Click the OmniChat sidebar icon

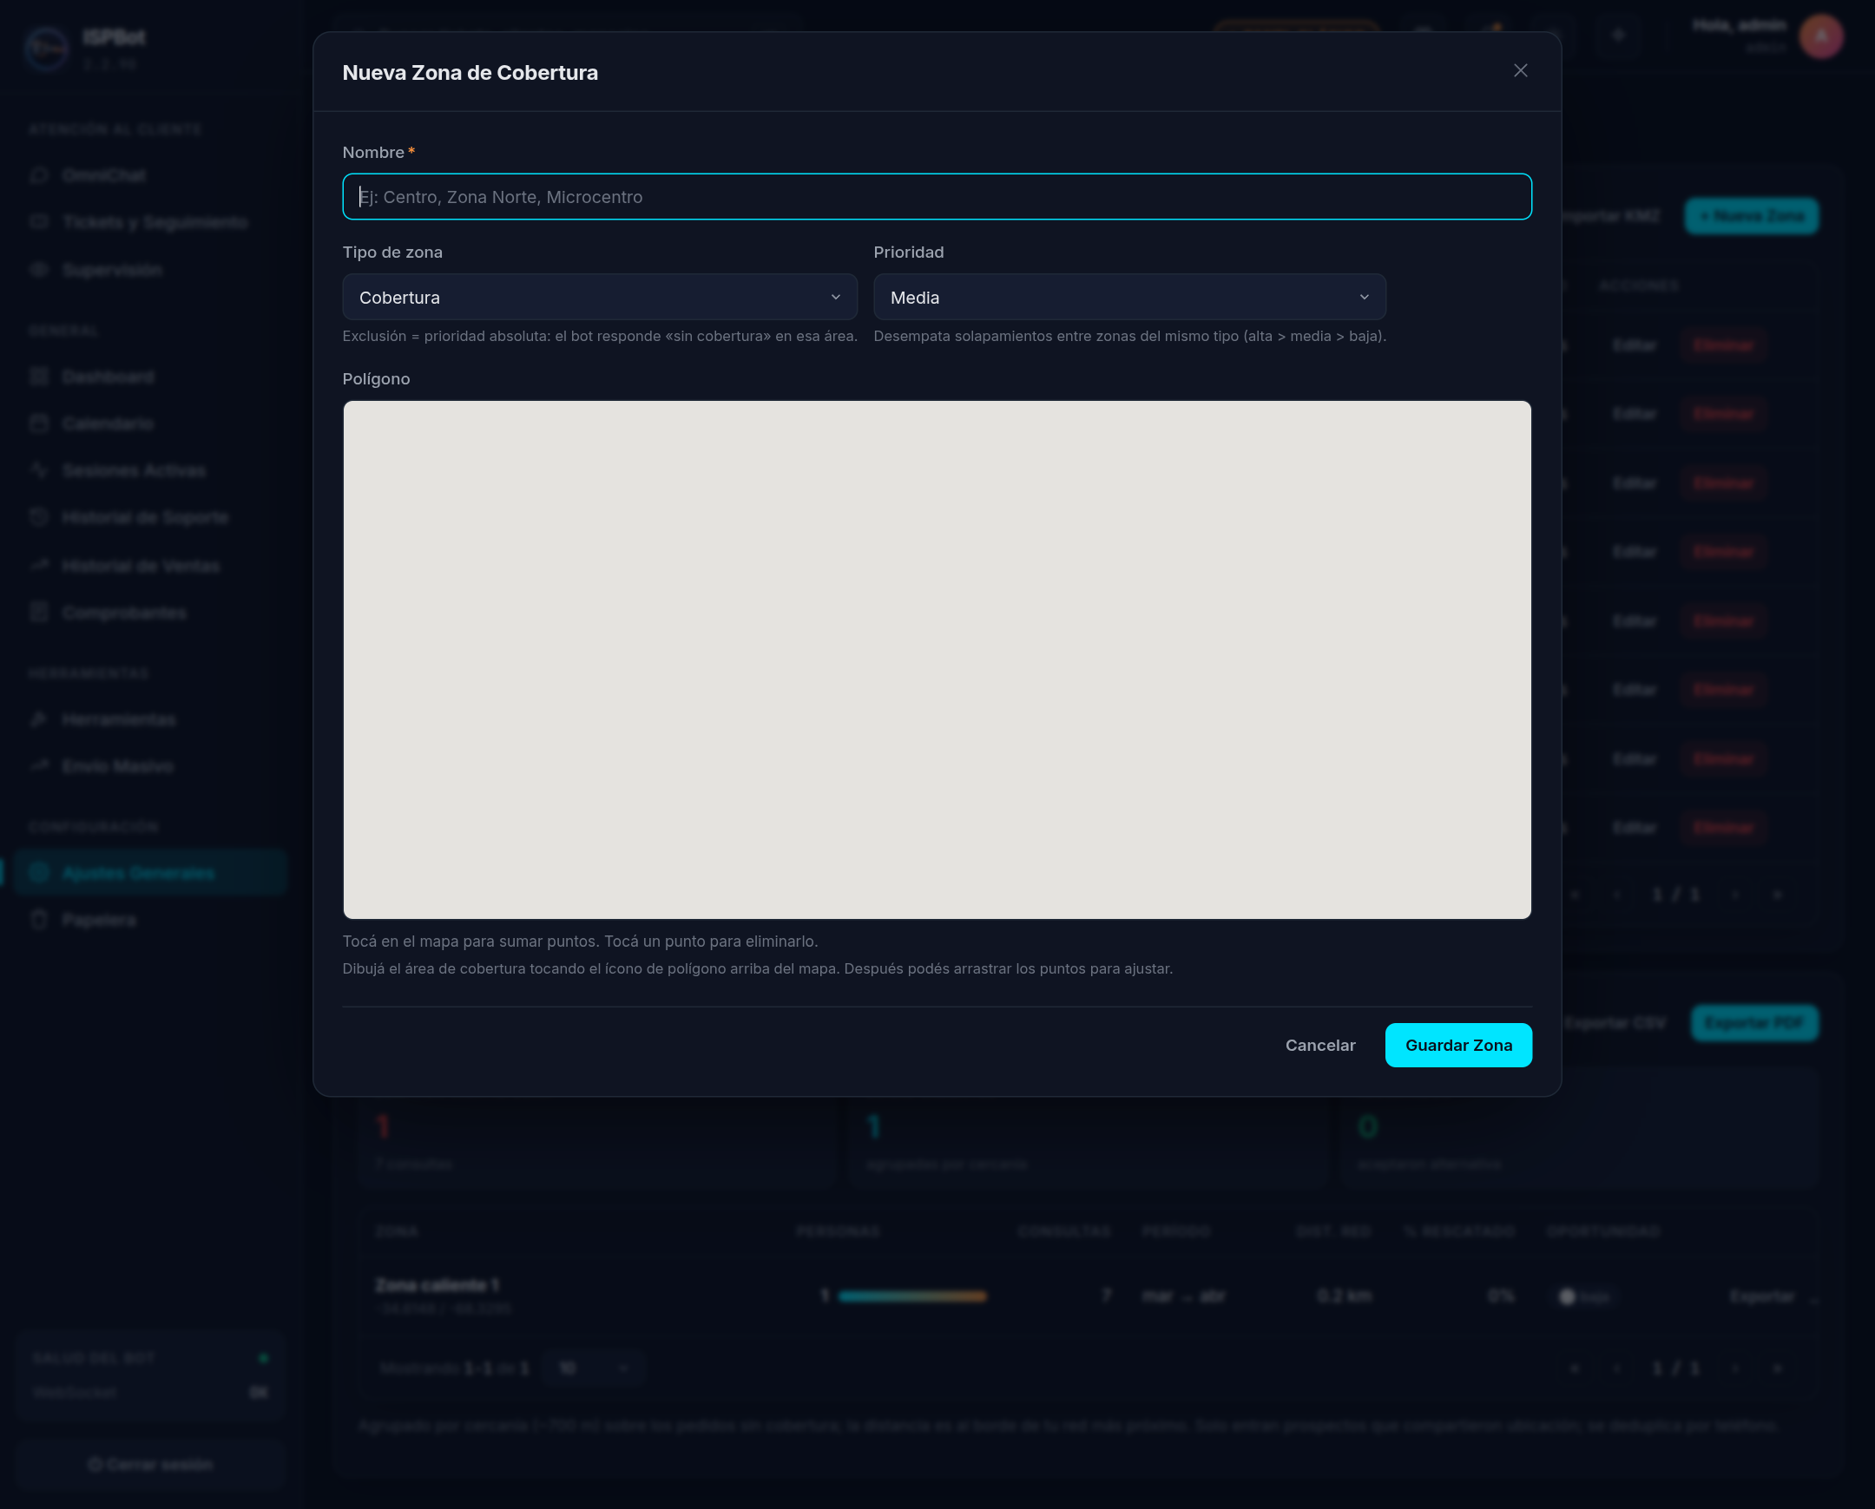click(x=39, y=174)
